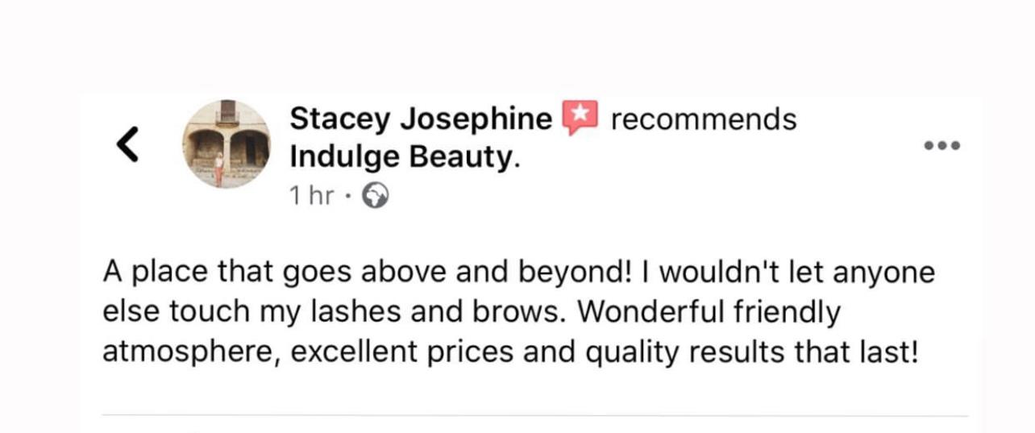Click the globe public audience icon

pos(376,196)
